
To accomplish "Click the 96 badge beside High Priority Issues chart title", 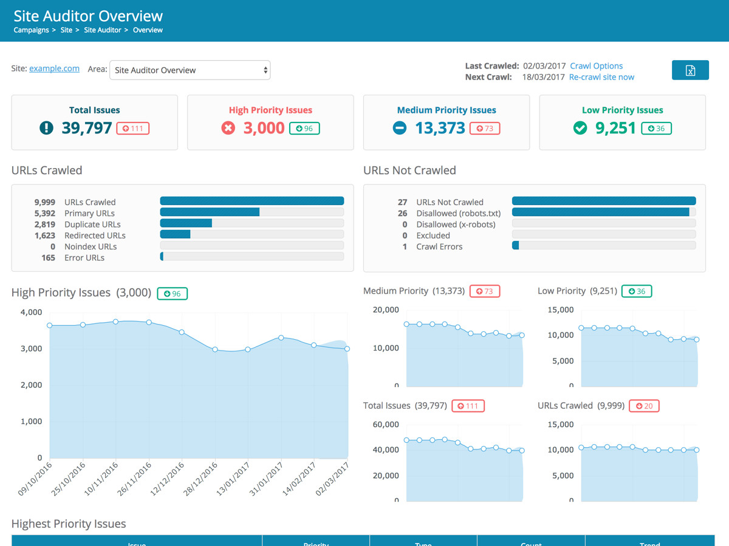I will pyautogui.click(x=173, y=294).
